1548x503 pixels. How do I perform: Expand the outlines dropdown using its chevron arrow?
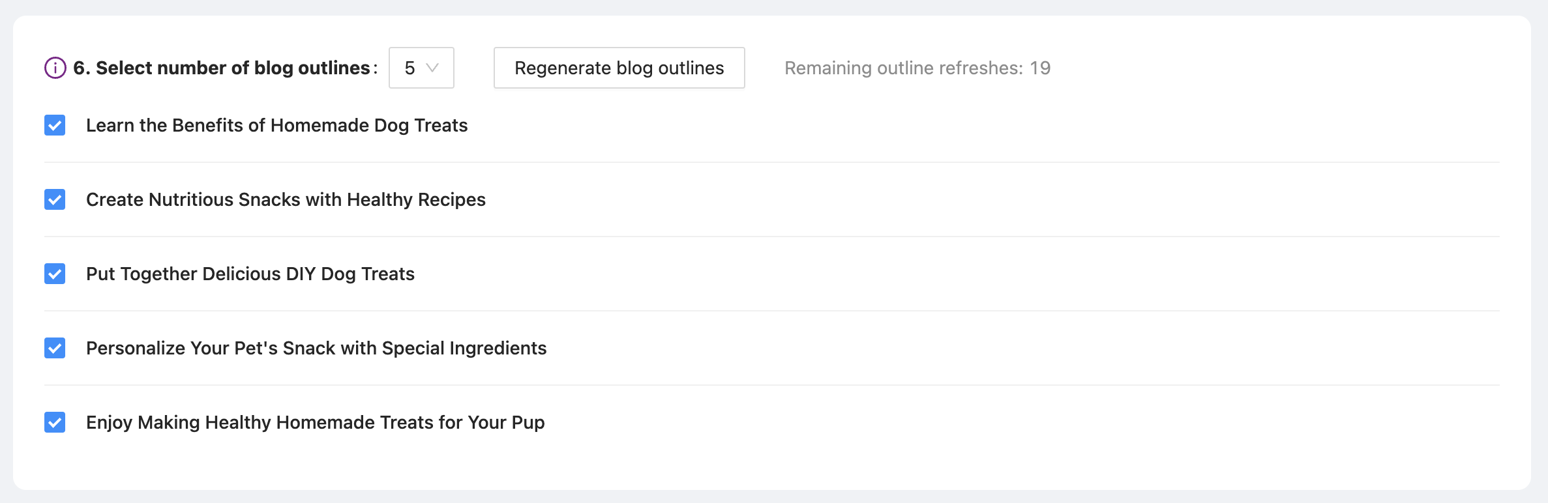click(432, 68)
